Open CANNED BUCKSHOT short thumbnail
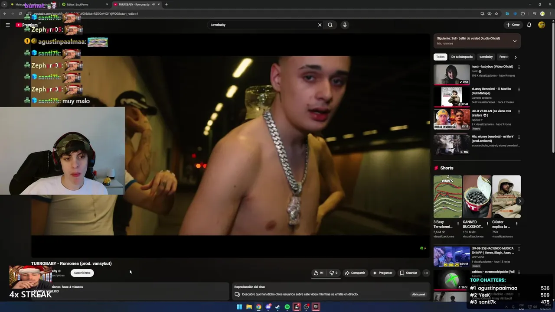This screenshot has height=312, width=555. tap(477, 196)
